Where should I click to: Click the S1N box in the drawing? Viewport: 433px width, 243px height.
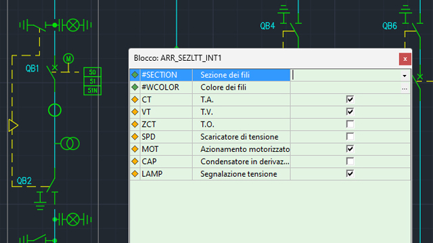[93, 90]
